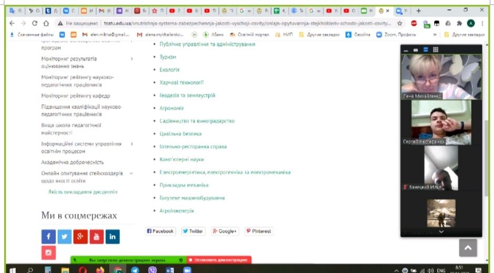Open the Скачанные файлы bookmark
This screenshot has width=494, height=273.
click(32, 35)
